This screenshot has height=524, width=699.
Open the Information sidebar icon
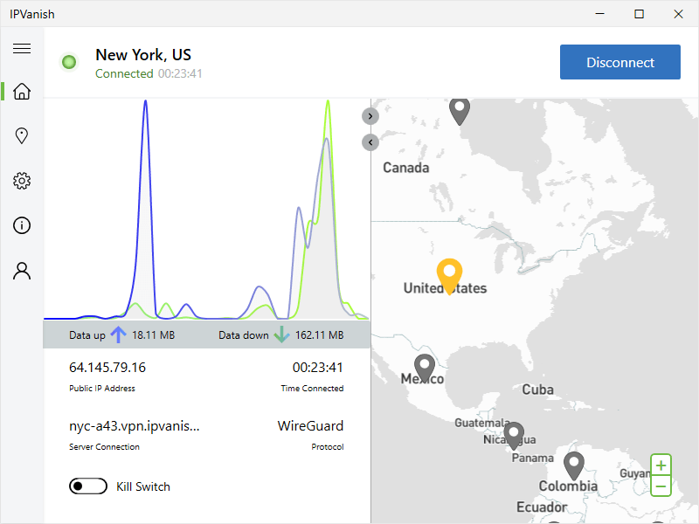click(x=22, y=226)
